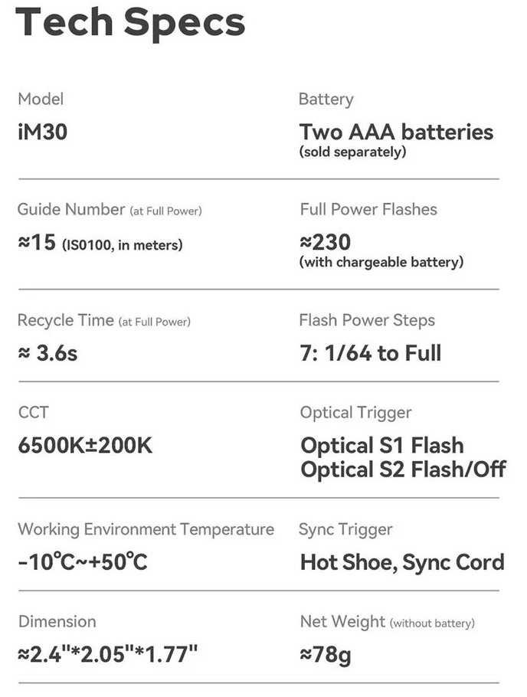Image resolution: width=527 pixels, height=697 pixels.
Task: Click the ≈78g net weight value
Action: pos(326,655)
